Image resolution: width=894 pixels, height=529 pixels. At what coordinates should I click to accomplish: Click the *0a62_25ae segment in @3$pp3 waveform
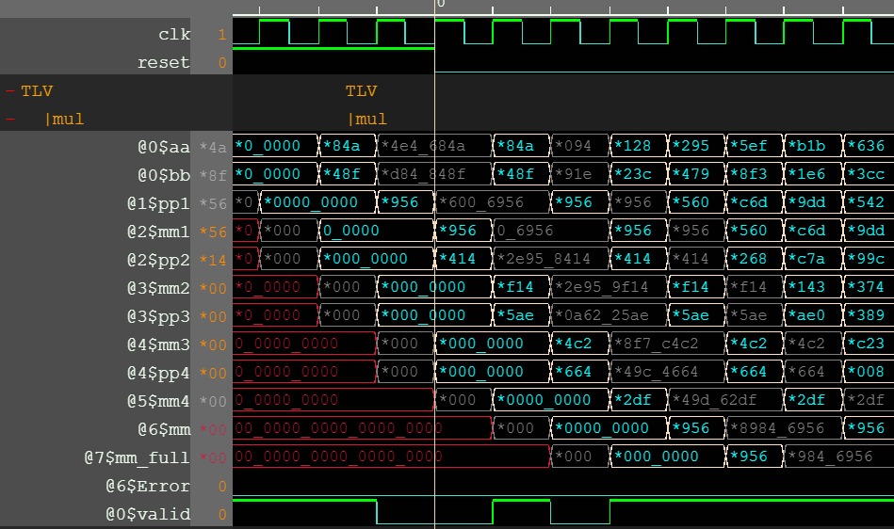coord(609,315)
